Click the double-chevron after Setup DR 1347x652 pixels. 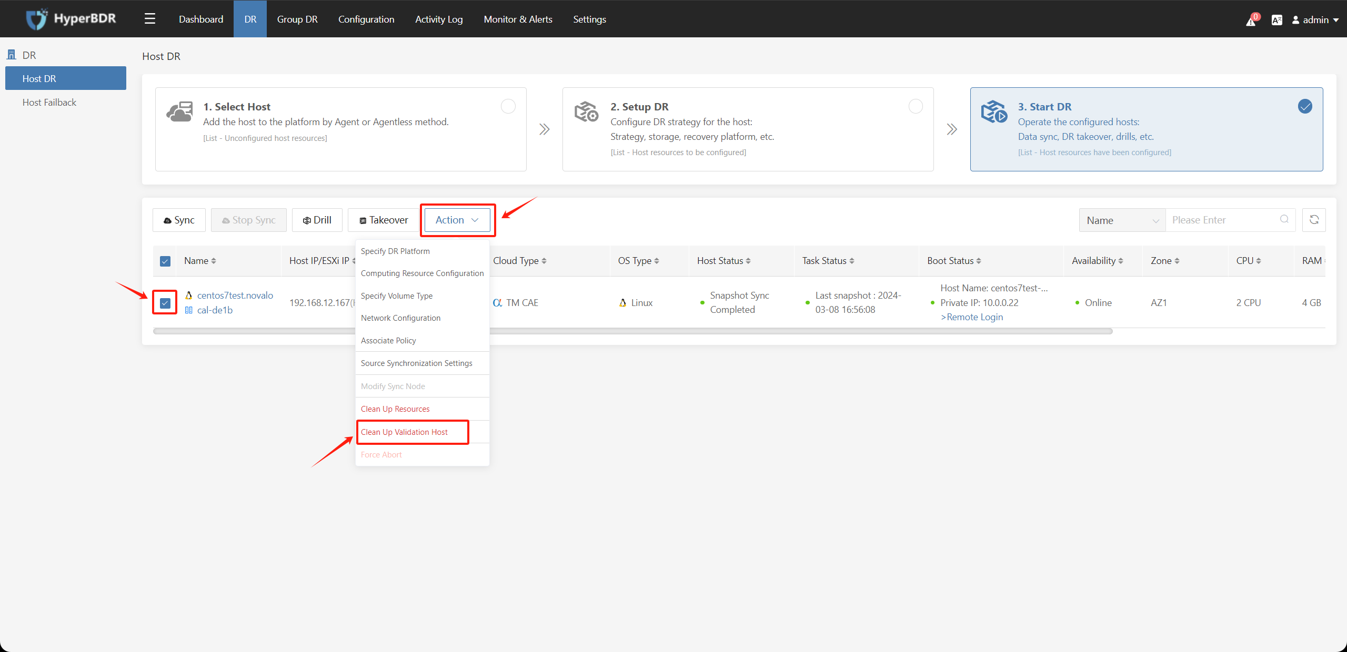click(952, 129)
